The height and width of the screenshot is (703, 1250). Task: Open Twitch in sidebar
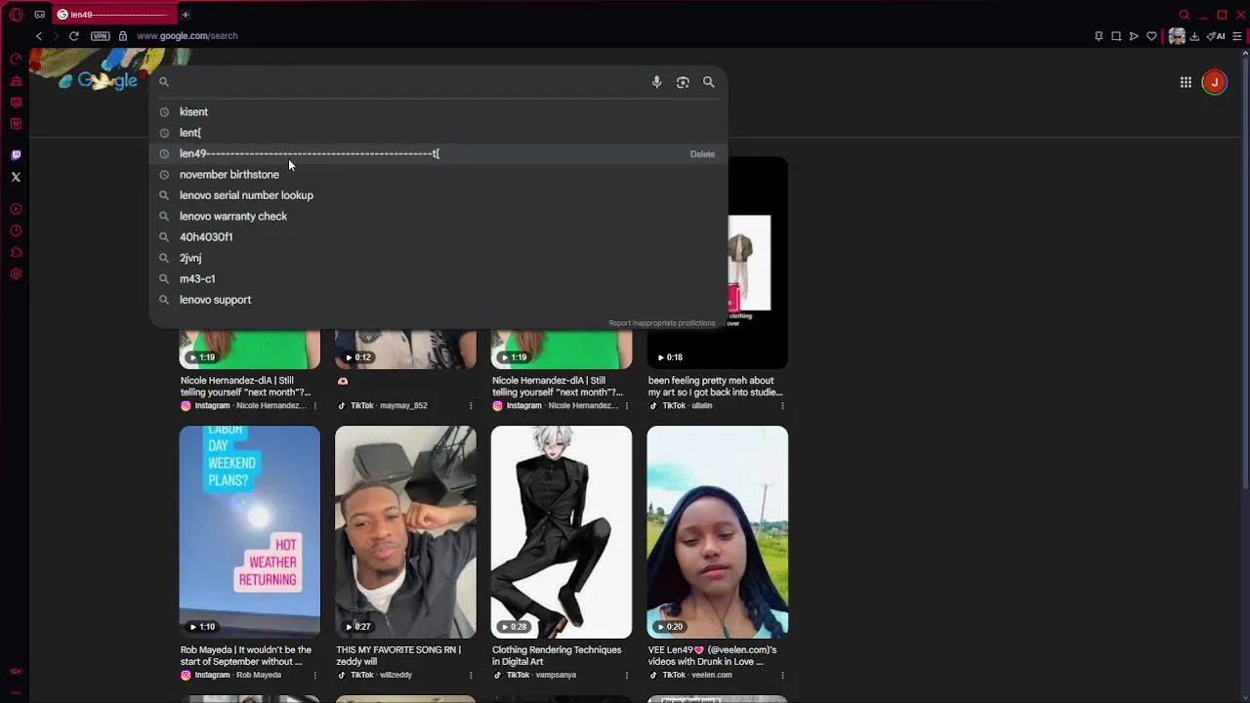16,155
